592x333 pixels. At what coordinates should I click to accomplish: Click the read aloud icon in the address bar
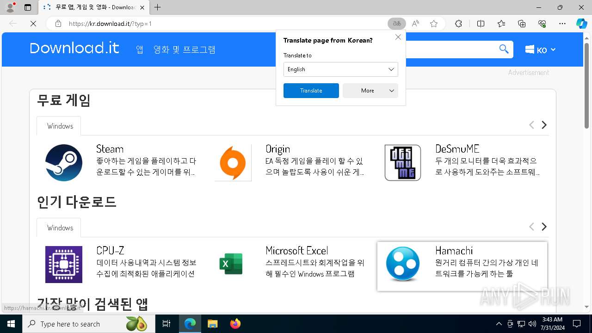(x=415, y=24)
